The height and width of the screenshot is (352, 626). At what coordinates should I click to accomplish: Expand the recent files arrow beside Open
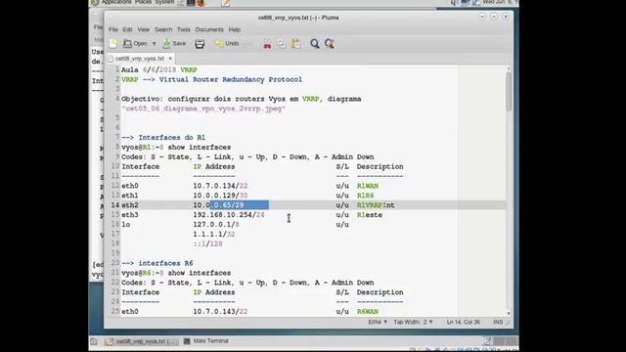point(155,43)
